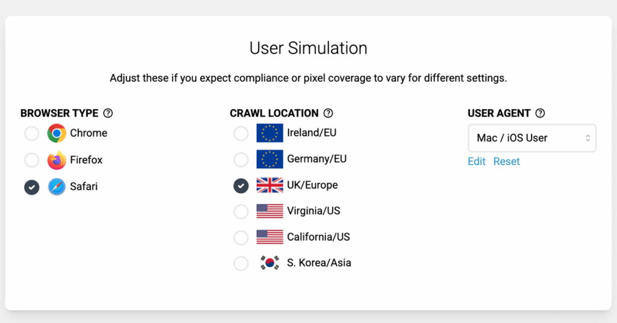Click the EU flag beside Ireland/EU
The image size is (617, 323).
pyautogui.click(x=269, y=133)
